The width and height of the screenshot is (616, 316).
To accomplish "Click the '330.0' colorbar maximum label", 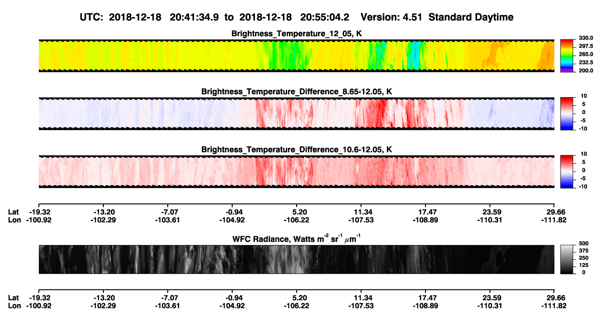I will click(x=585, y=38).
